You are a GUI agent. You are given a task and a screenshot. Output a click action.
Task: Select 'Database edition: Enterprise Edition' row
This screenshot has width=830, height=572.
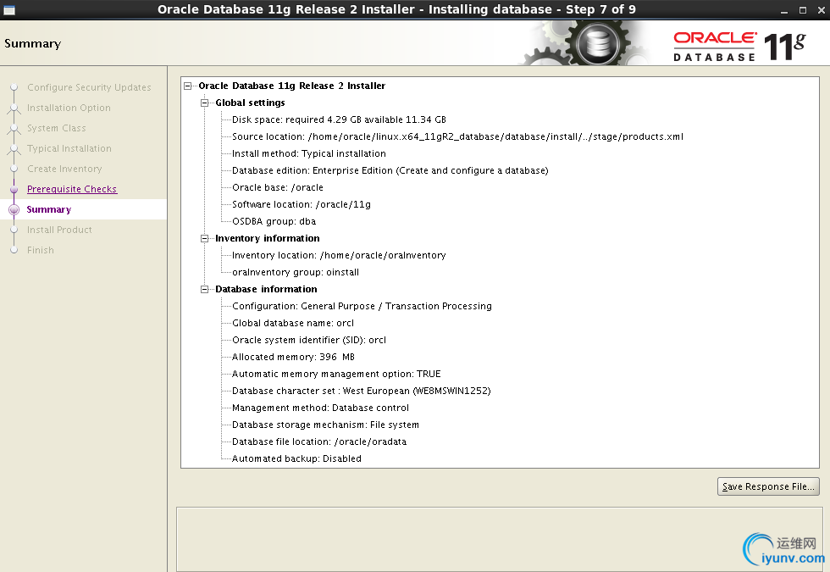click(x=390, y=170)
